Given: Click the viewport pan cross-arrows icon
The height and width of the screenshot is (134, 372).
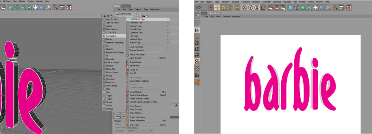Looking at the screenshot, I should click(102, 16).
